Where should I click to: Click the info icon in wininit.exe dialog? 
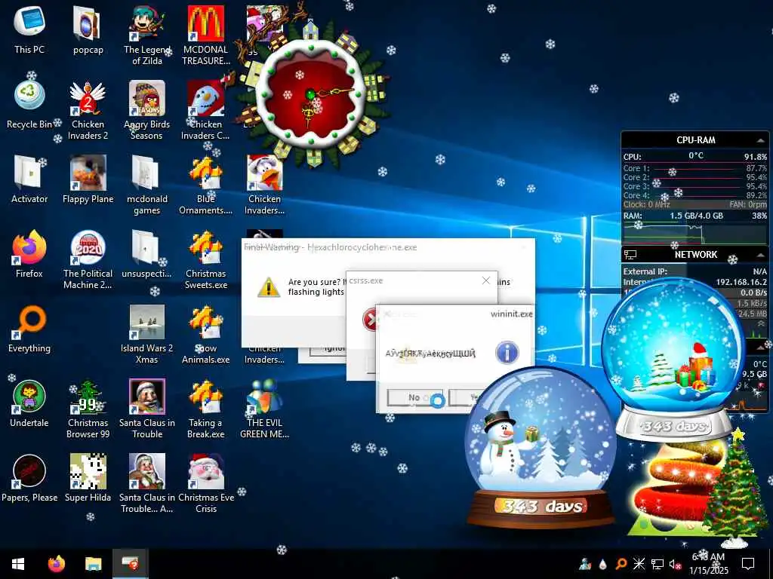tap(507, 353)
